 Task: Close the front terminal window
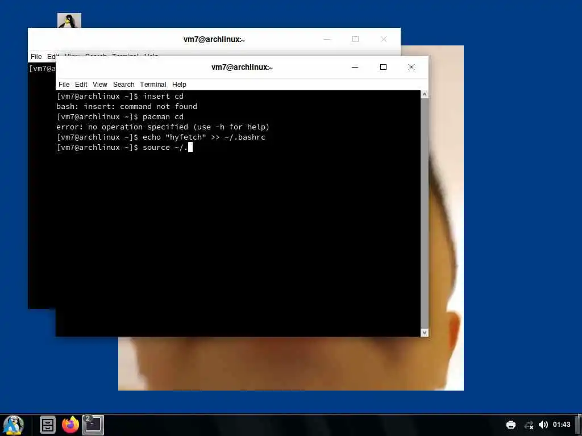tap(411, 67)
